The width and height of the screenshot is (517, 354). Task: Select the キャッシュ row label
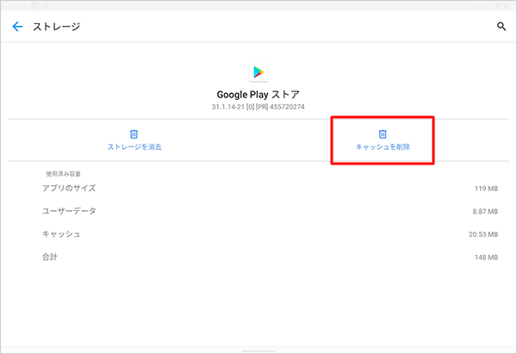(61, 234)
